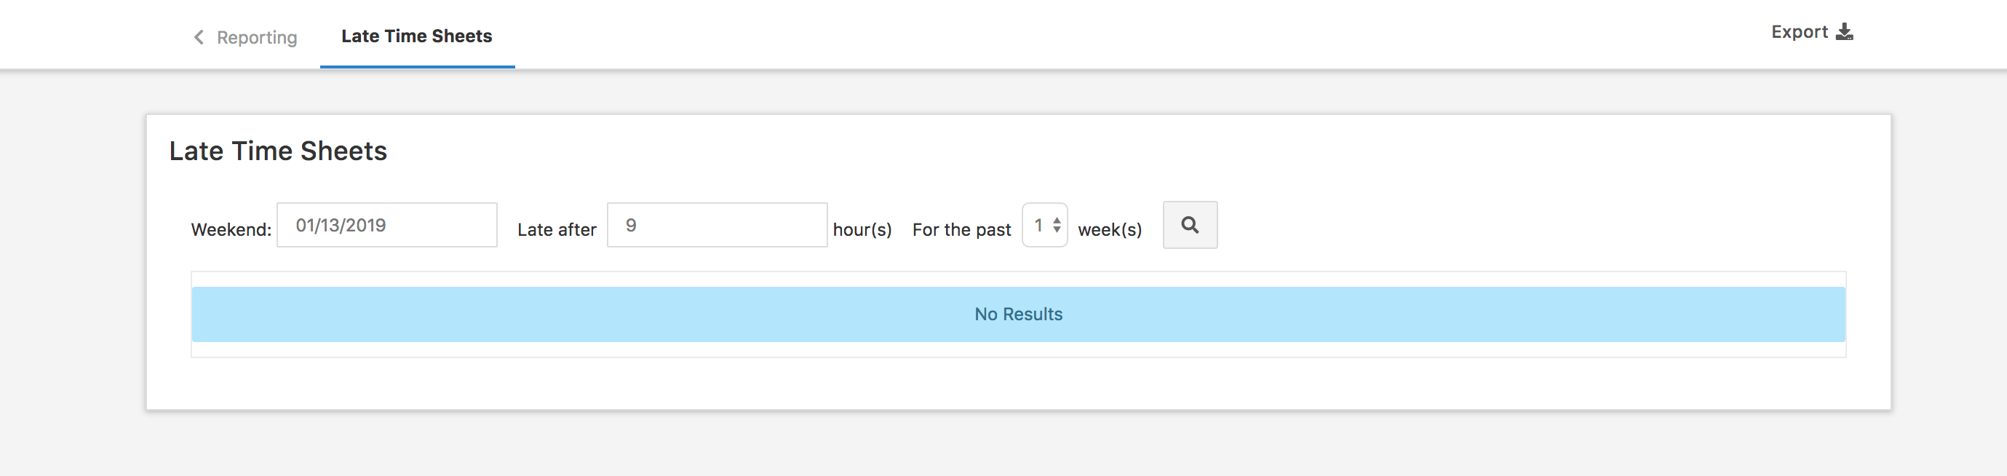Click the Reporting breadcrumb link
The width and height of the screenshot is (2007, 476).
point(257,36)
